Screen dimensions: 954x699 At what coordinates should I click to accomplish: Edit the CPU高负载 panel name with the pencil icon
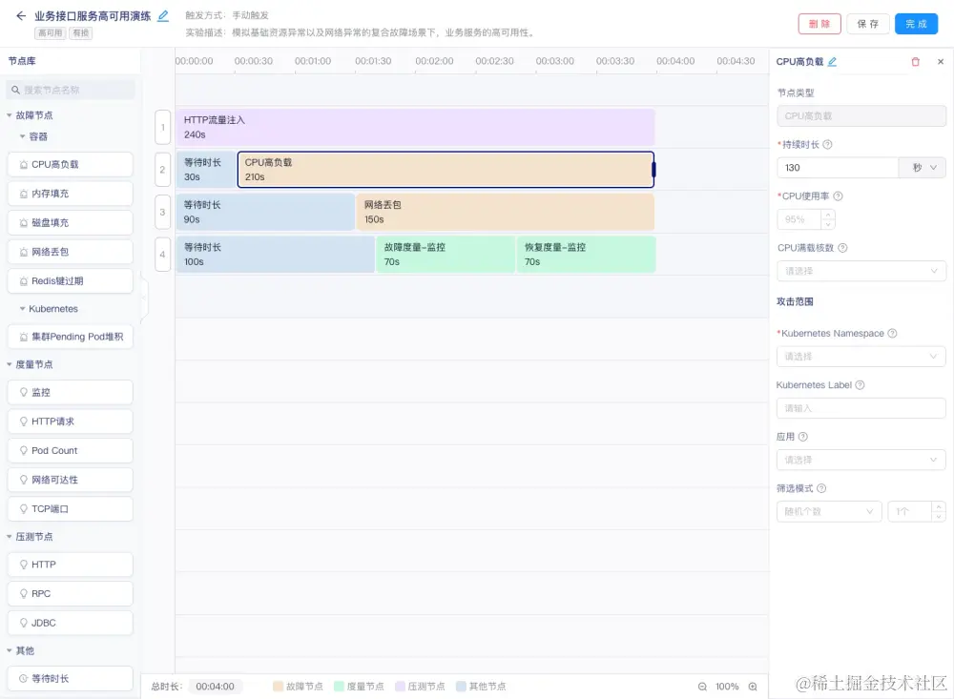(832, 61)
